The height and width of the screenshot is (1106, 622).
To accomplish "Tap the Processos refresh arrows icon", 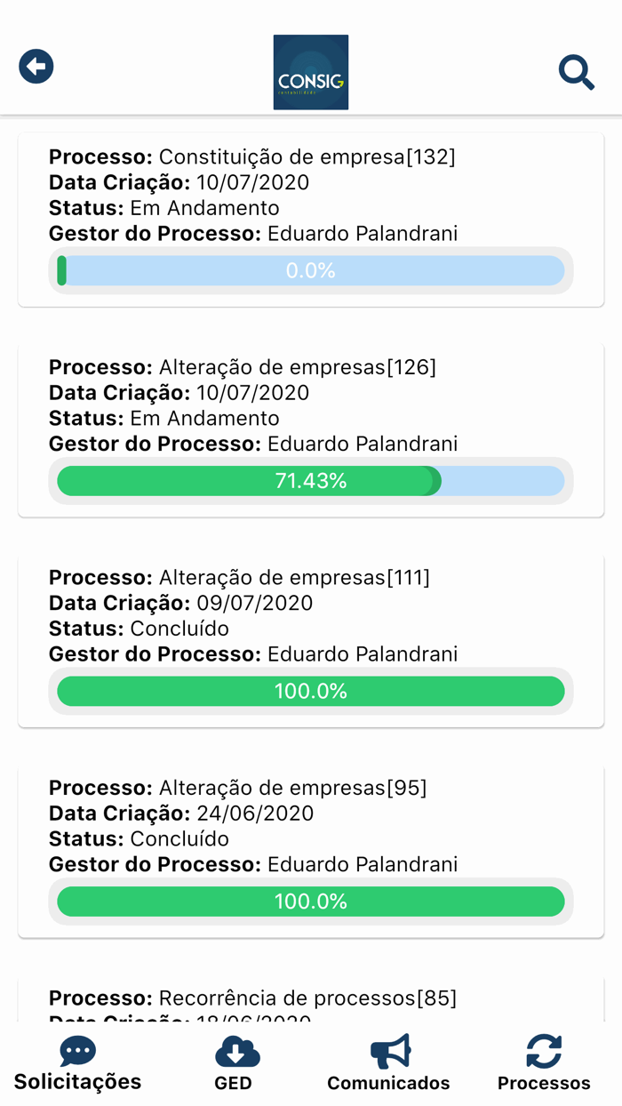I will click(544, 1051).
